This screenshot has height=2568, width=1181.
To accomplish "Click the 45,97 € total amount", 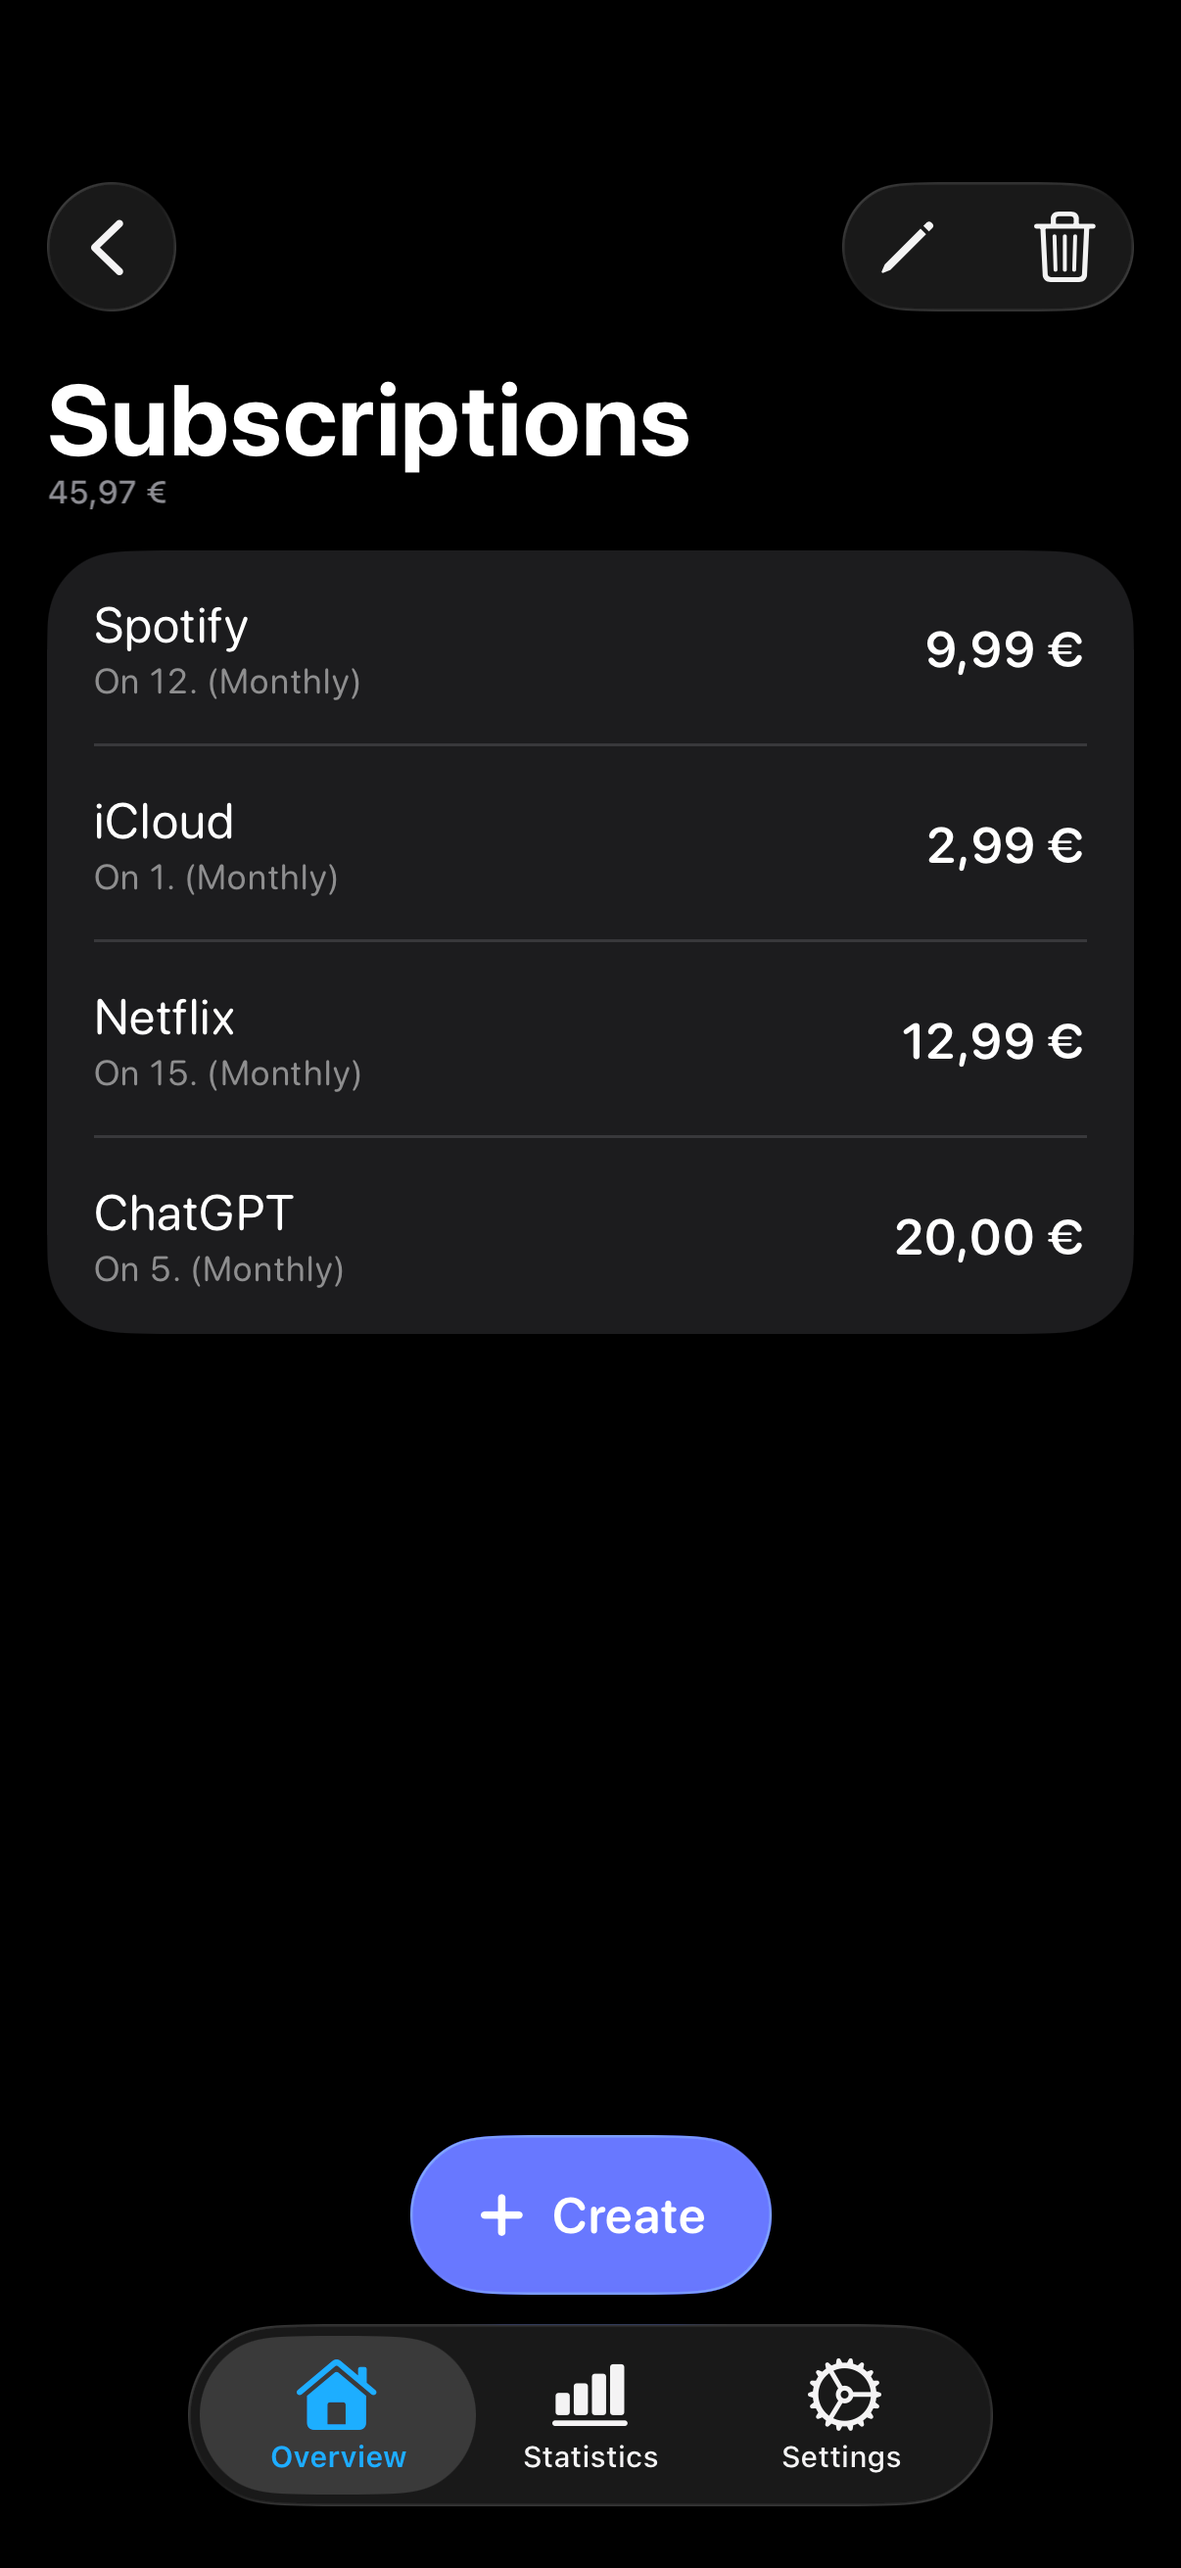I will (x=108, y=493).
